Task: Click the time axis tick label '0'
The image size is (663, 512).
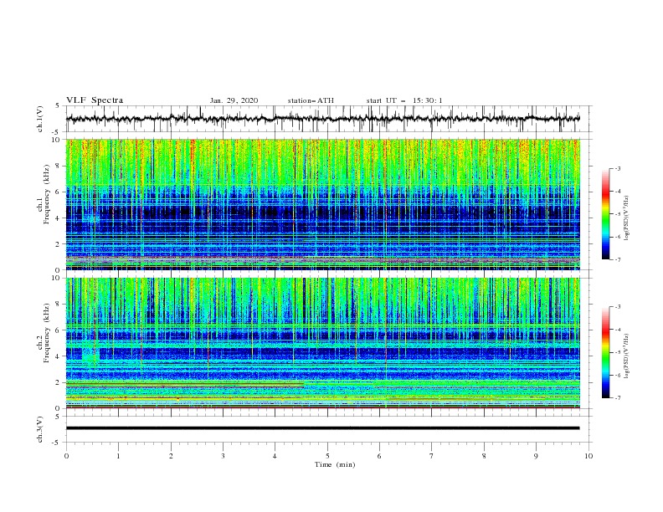Action: pos(66,456)
